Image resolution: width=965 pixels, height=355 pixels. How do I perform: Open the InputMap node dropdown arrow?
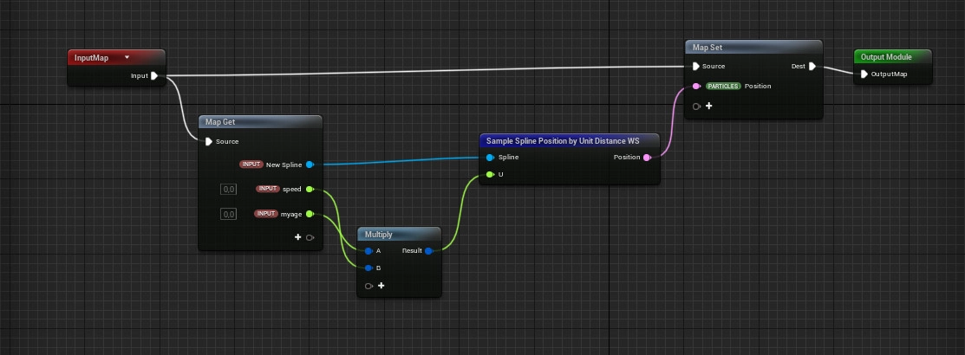point(127,57)
